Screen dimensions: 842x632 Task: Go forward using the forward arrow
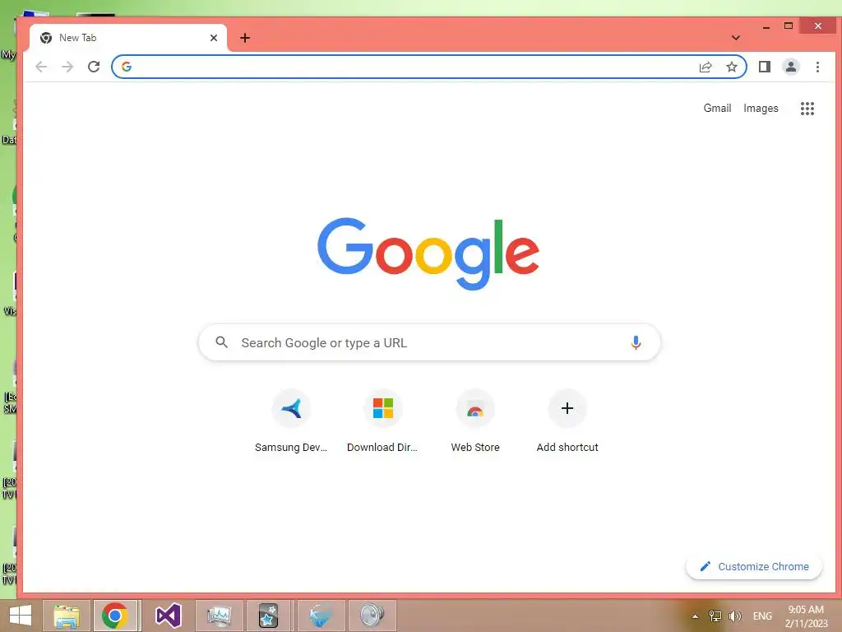[67, 67]
